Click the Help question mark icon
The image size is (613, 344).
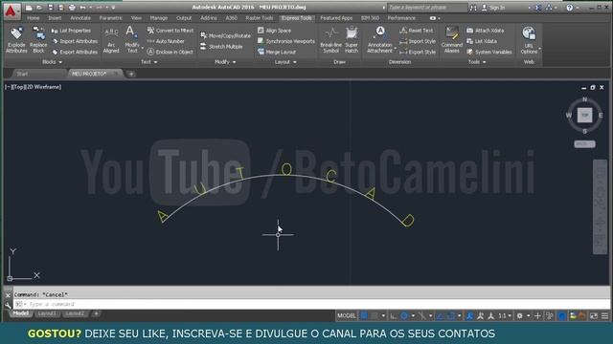coord(570,8)
